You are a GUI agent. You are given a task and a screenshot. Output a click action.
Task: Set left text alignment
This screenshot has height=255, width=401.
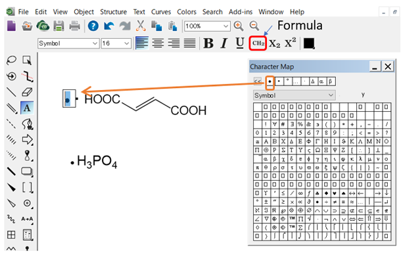142,43
